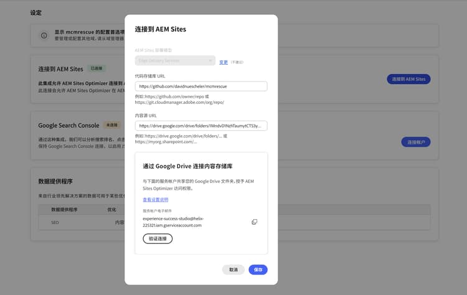This screenshot has height=295, width=467.
Task: Click the 连接到 AEM Sites dialog title
Action: click(161, 29)
